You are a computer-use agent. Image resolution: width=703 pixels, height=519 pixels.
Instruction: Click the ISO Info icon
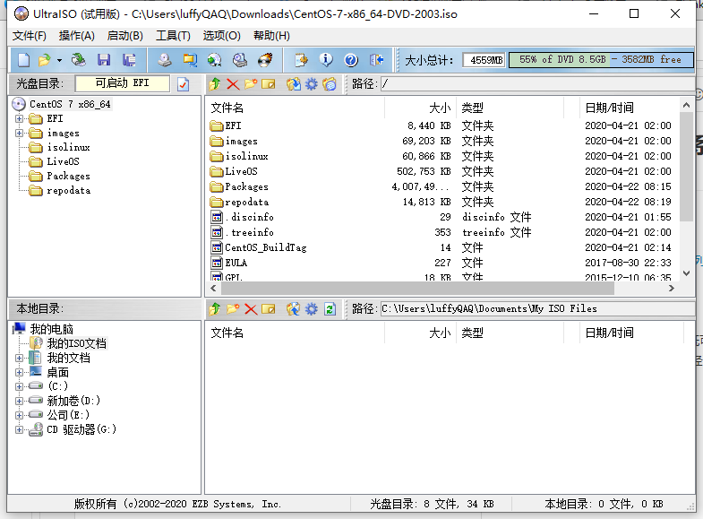pyautogui.click(x=326, y=60)
